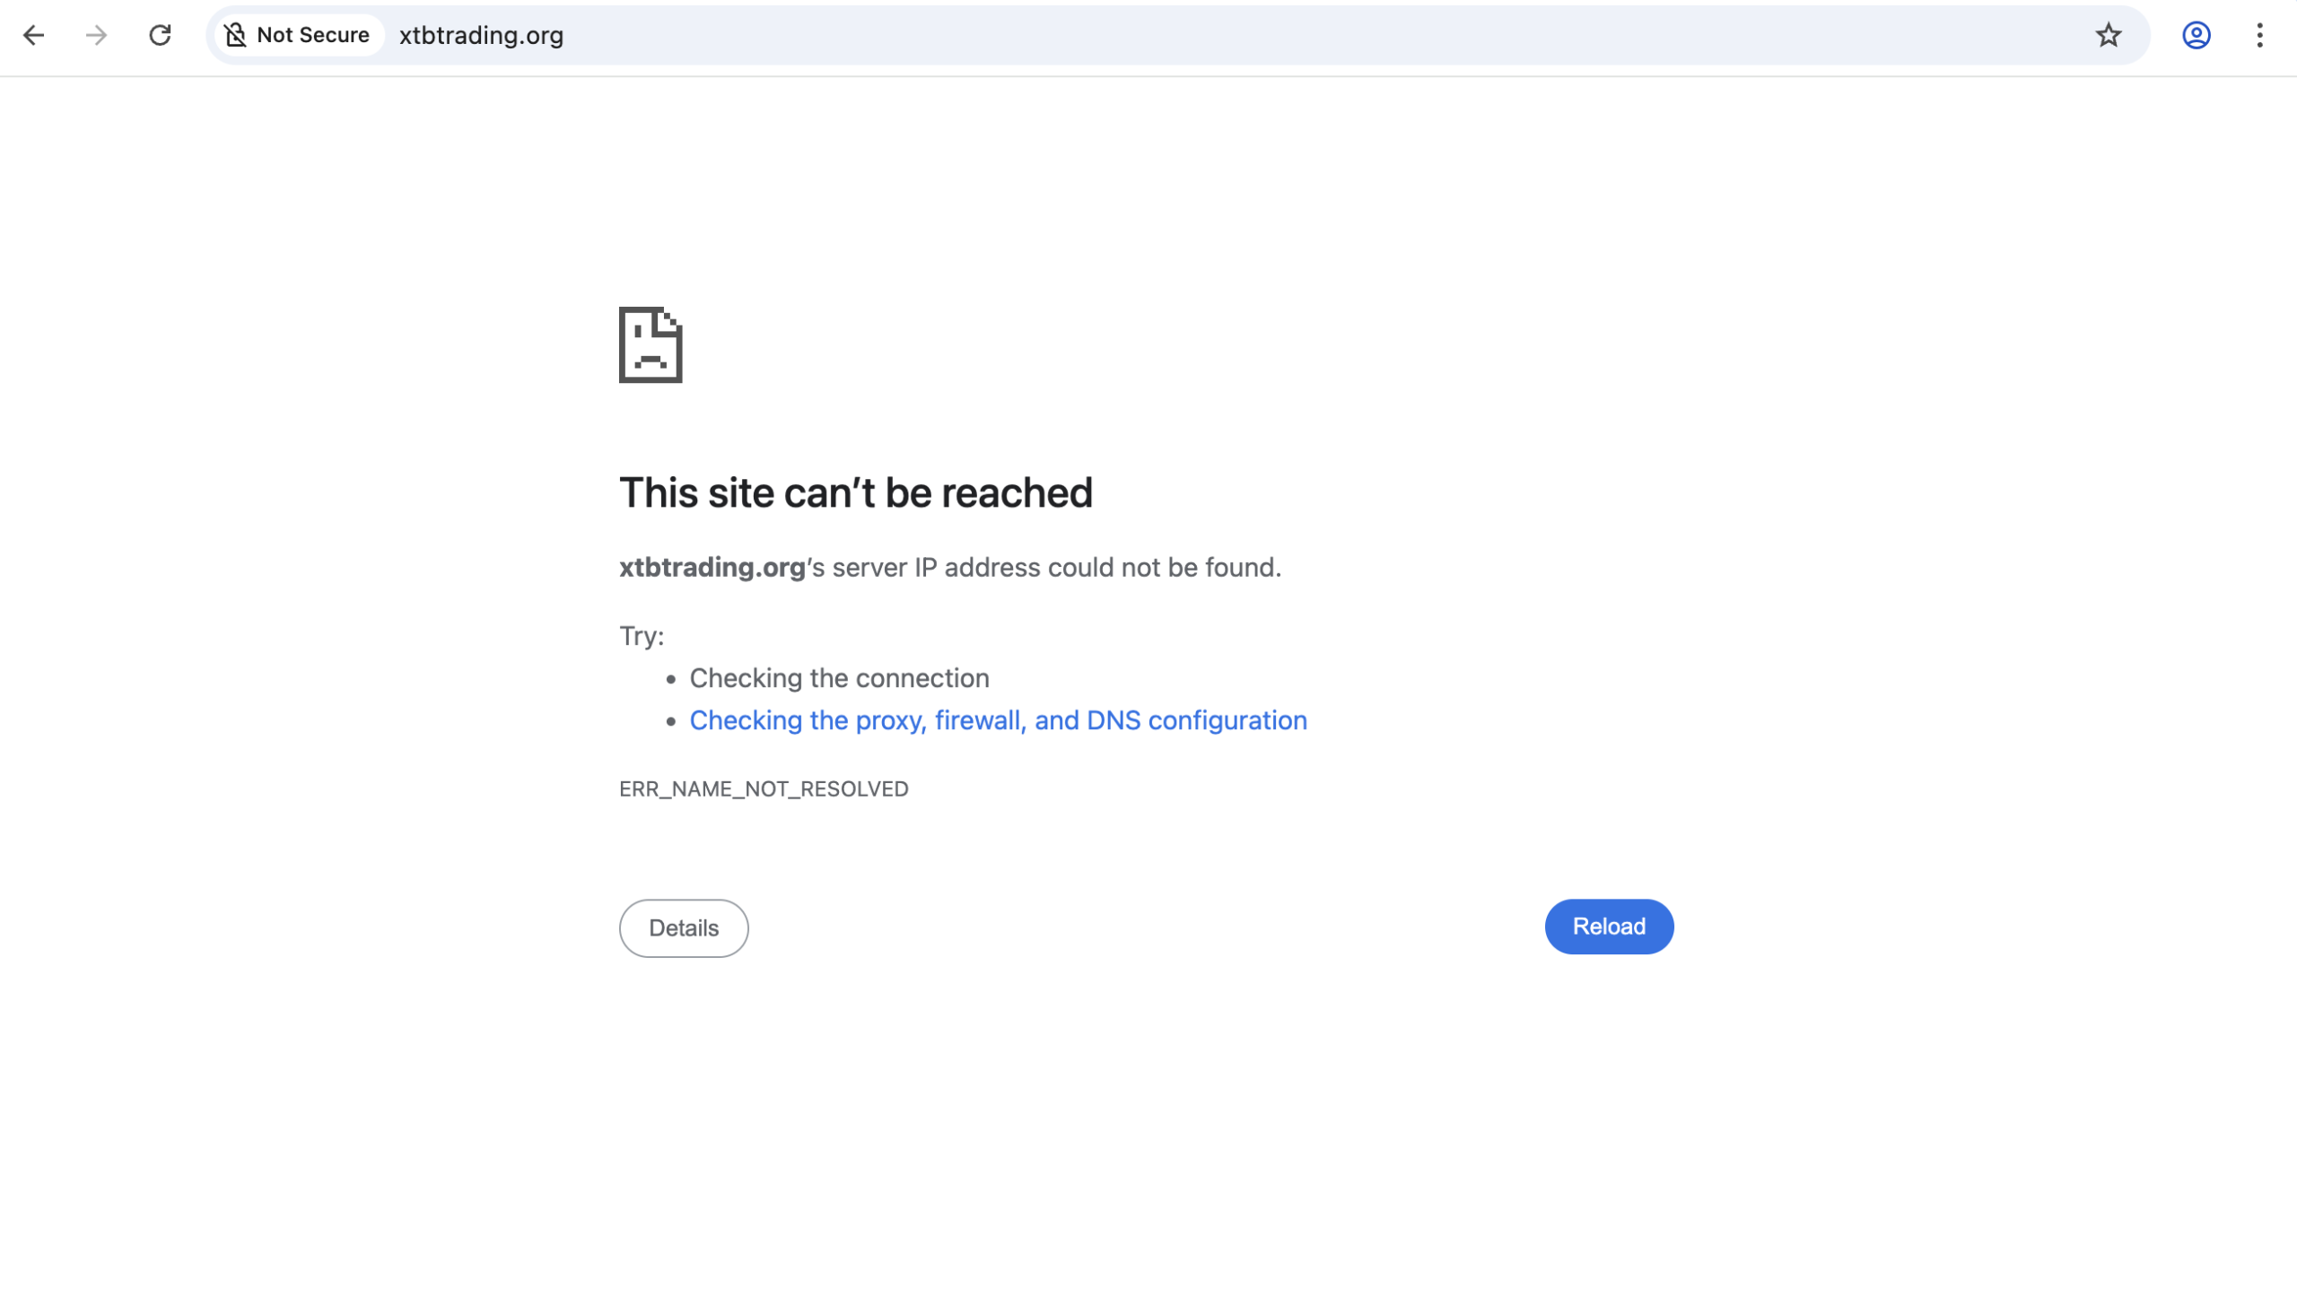The image size is (2297, 1306).
Task: Select the Not Secure label text
Action: tap(313, 35)
